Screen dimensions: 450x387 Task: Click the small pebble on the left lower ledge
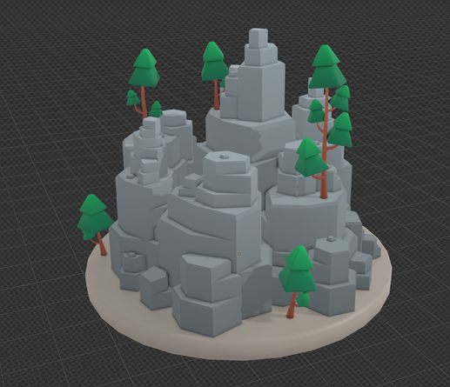(131, 255)
